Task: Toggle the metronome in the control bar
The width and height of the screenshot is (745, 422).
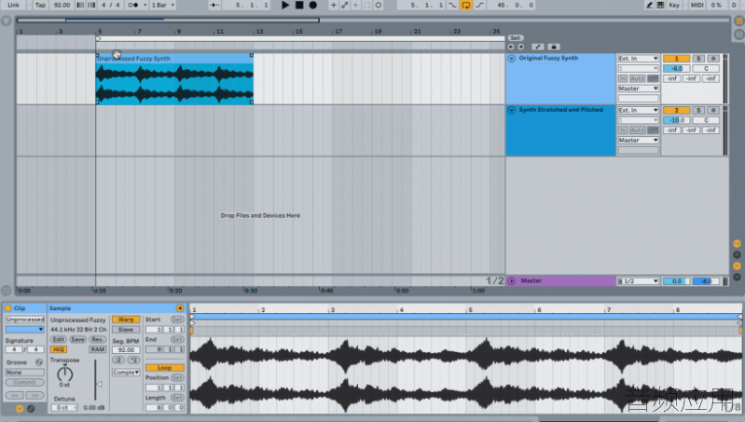Action: 133,6
